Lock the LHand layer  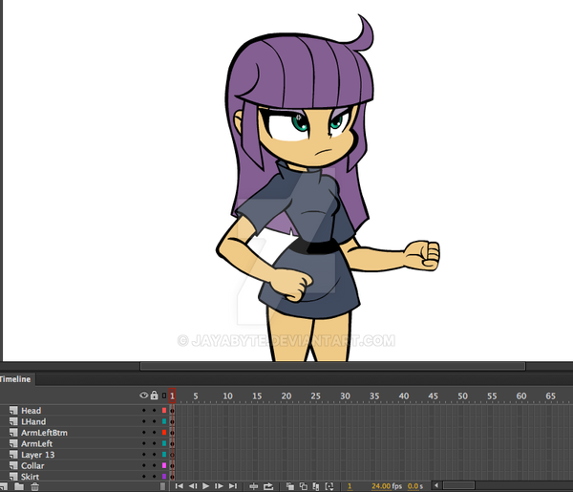click(154, 421)
